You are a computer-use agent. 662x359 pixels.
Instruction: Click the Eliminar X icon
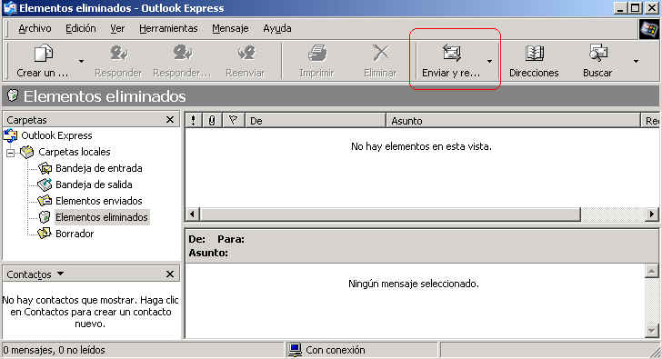click(x=380, y=54)
